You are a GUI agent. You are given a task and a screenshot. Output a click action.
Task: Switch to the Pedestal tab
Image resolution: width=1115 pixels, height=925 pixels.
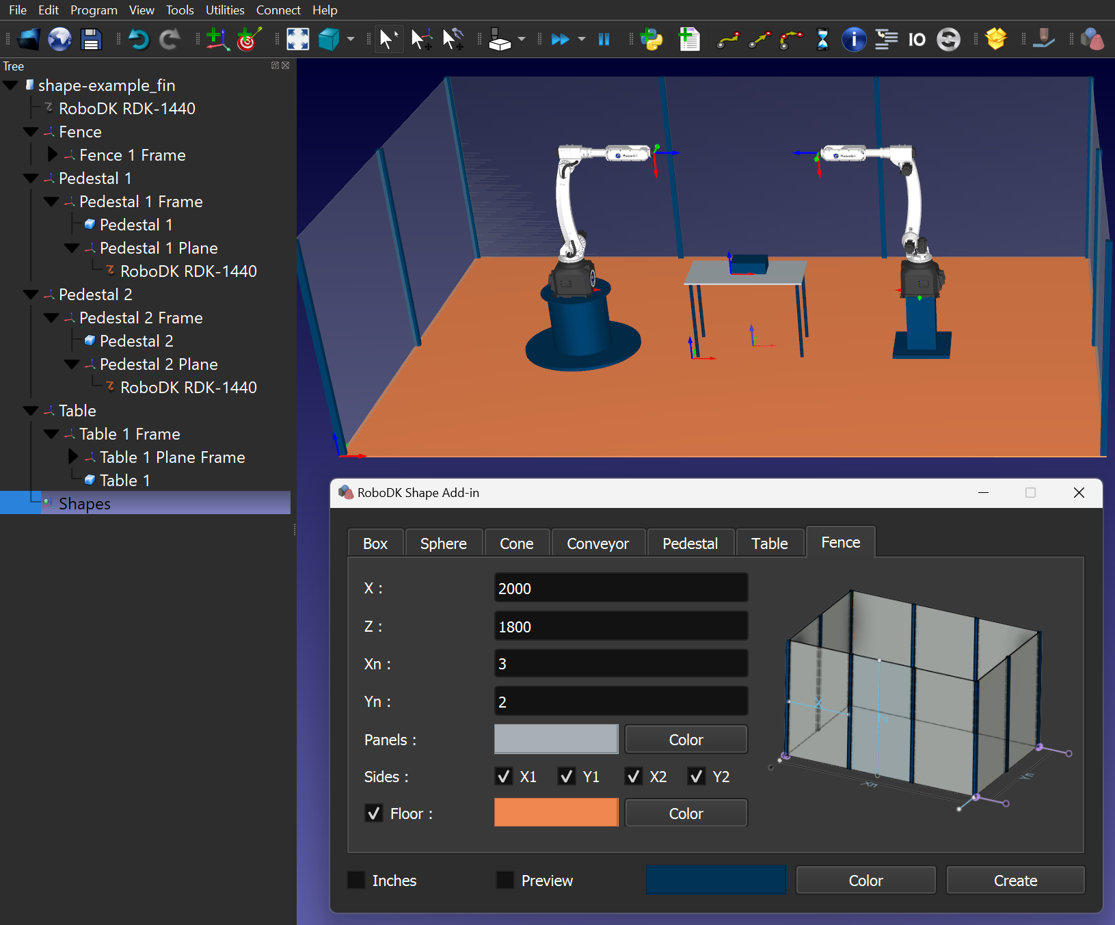point(690,543)
